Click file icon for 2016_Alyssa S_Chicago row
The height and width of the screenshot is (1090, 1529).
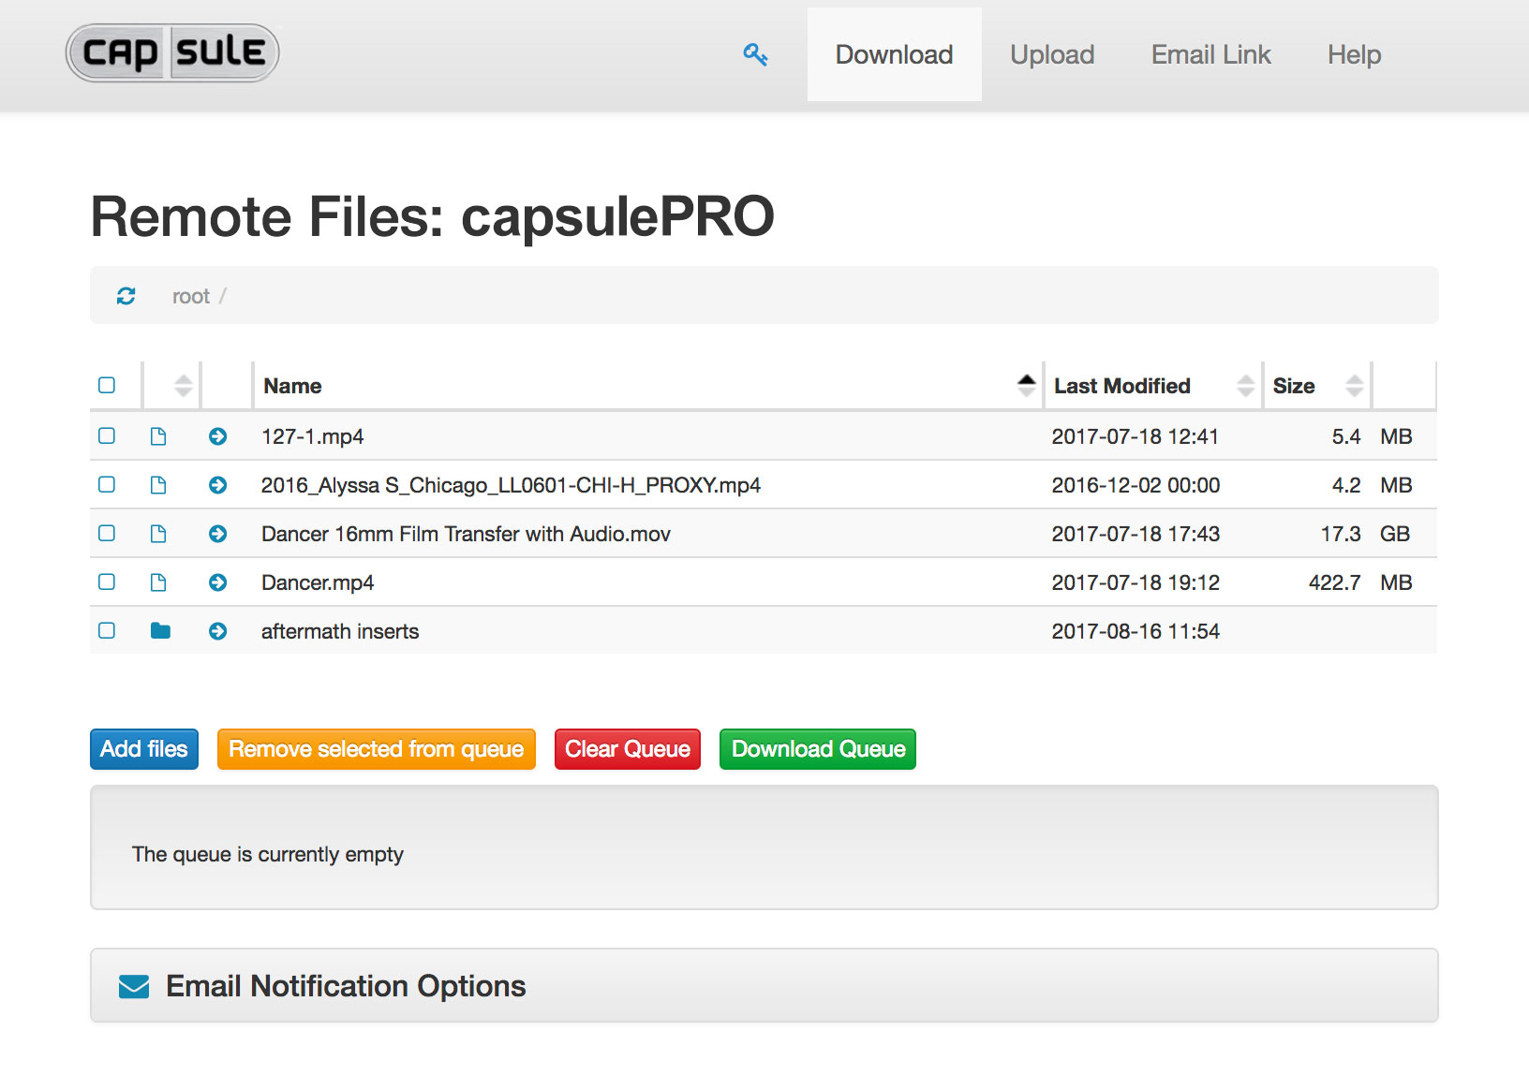(x=158, y=485)
